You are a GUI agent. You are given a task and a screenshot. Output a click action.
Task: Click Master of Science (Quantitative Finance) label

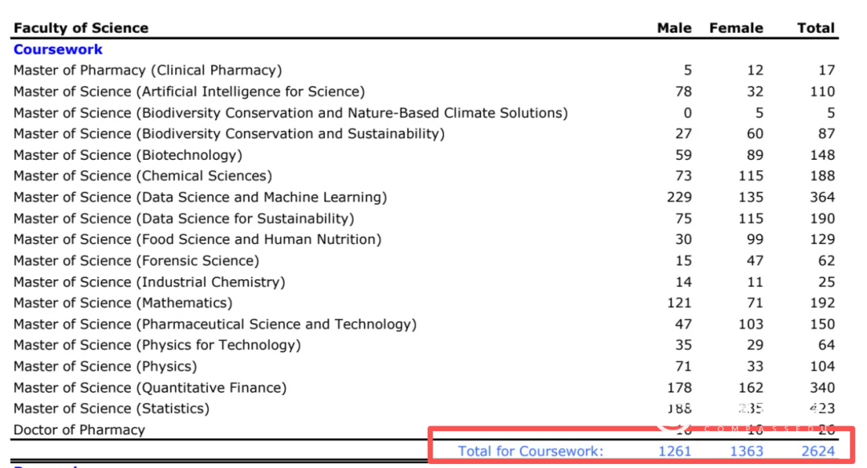(150, 388)
